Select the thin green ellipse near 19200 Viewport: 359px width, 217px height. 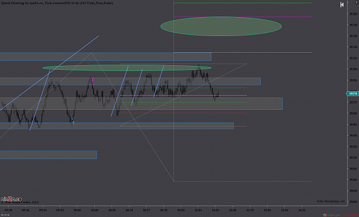[x=127, y=68]
